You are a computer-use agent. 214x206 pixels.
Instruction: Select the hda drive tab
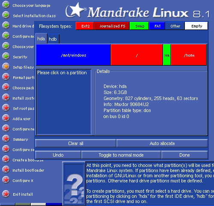(x=41, y=39)
